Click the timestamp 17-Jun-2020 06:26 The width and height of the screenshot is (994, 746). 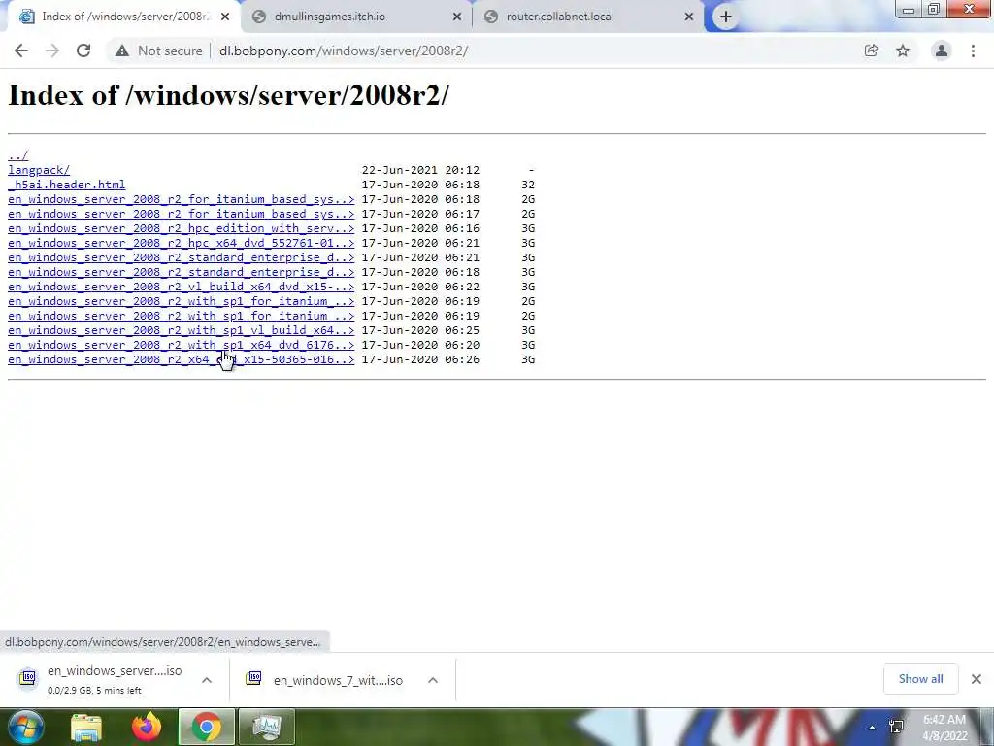[x=420, y=359]
